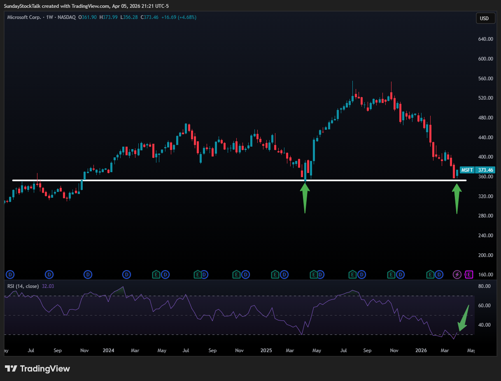Open the dividend marker near August 2023

(x=49, y=274)
